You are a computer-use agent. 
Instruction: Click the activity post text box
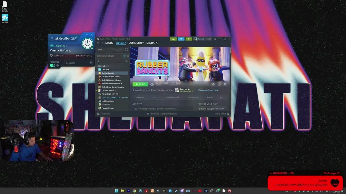point(163,109)
